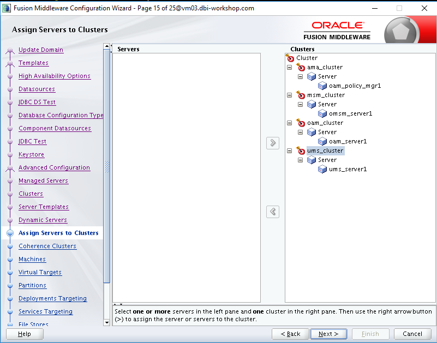
Task: Click the Assign Servers to Clusters step bullet
Action: click(10, 233)
